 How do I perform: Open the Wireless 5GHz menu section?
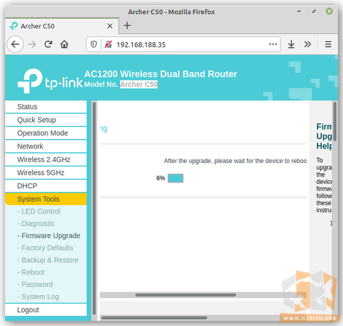tap(46, 172)
